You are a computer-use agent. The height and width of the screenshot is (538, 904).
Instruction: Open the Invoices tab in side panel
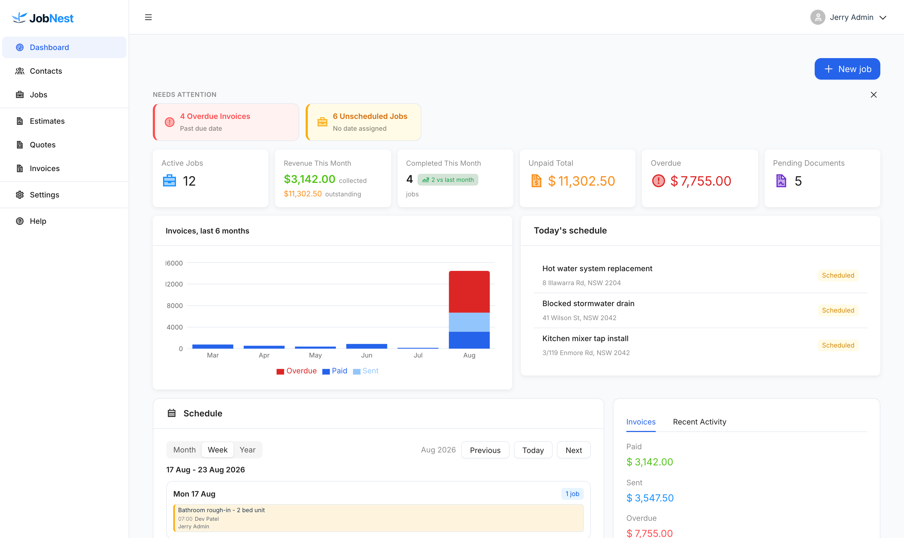tap(641, 422)
